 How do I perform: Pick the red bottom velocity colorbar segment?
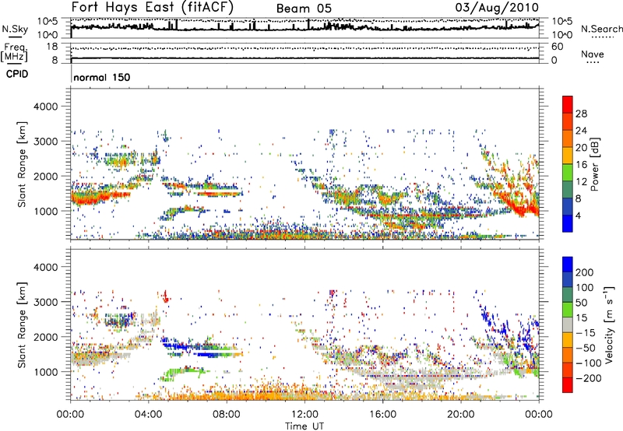(568, 385)
